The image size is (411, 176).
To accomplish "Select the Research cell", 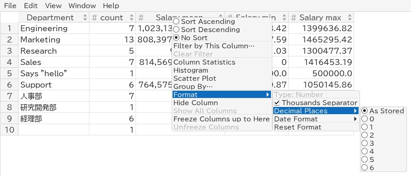I will pyautogui.click(x=54, y=51).
